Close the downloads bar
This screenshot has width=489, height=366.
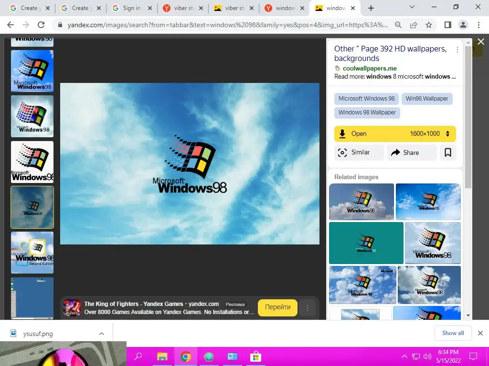480,333
